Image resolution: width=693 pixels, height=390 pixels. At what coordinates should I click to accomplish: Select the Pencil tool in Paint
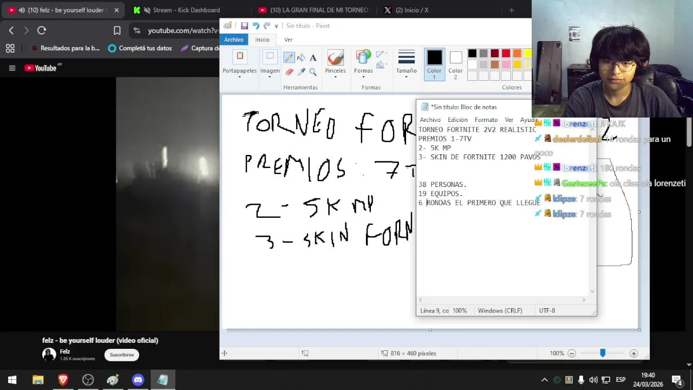coord(289,58)
